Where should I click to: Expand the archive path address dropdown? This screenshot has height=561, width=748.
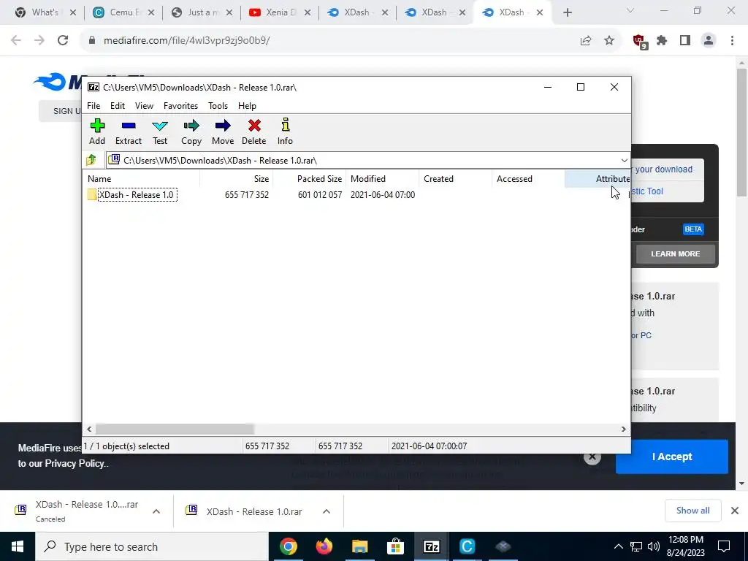[624, 160]
